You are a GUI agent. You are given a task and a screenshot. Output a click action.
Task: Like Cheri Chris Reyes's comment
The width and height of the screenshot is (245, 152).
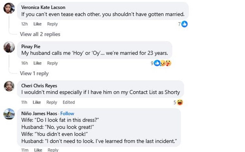[x=37, y=102]
